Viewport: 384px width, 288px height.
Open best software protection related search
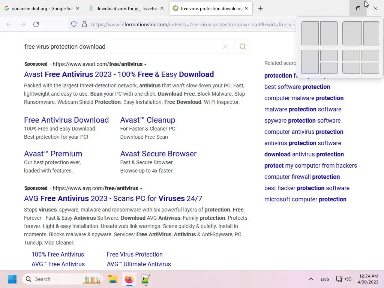click(x=297, y=87)
